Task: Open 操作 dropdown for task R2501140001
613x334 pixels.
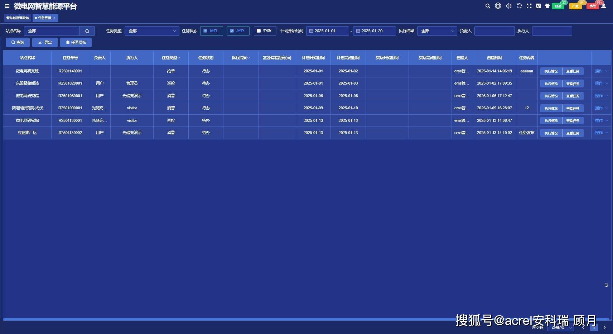Action: [x=601, y=71]
